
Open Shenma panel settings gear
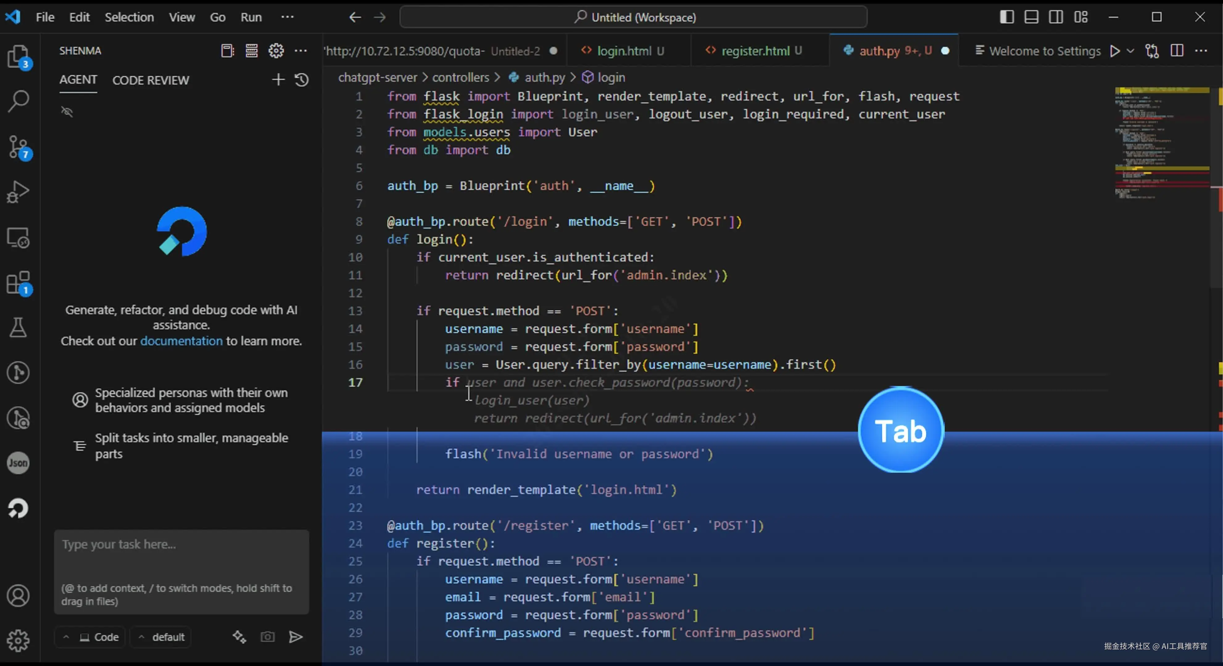click(276, 51)
